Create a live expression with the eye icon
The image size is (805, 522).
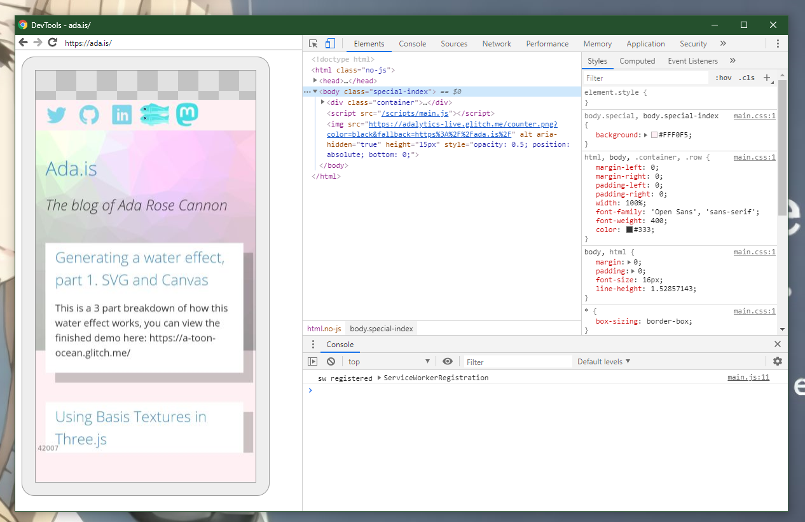(x=448, y=361)
